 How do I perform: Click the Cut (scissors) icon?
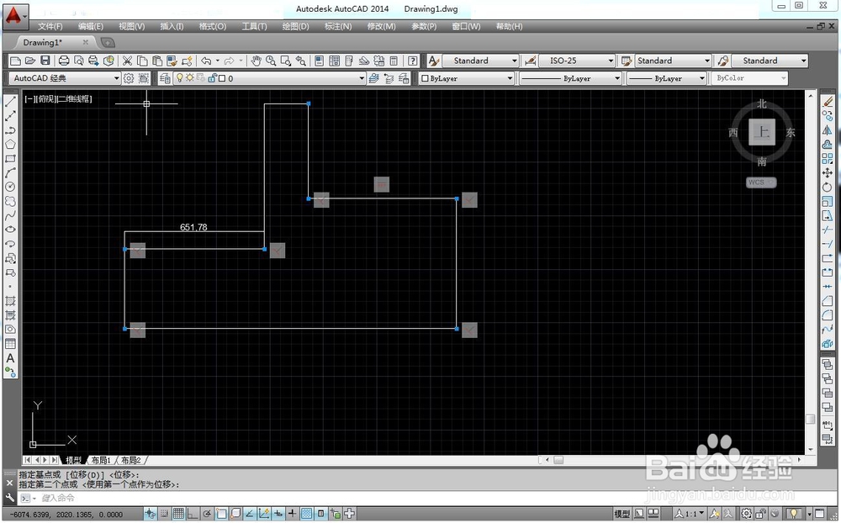point(127,61)
